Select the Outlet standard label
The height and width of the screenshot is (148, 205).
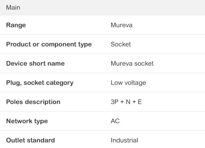pos(30,140)
